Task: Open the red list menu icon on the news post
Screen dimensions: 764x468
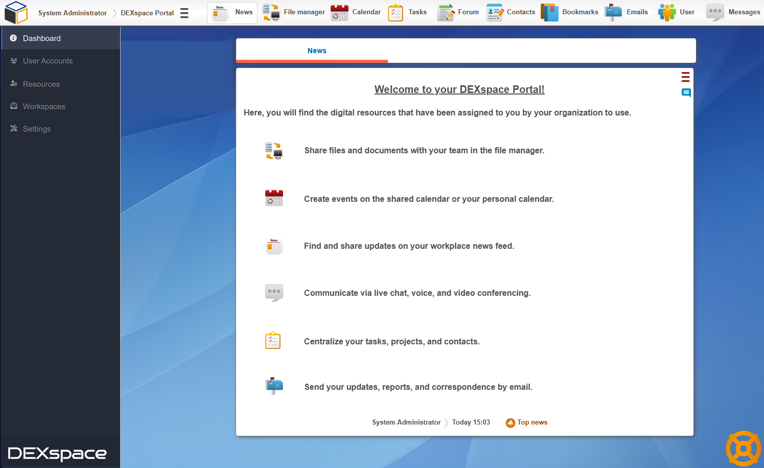Action: coord(685,77)
